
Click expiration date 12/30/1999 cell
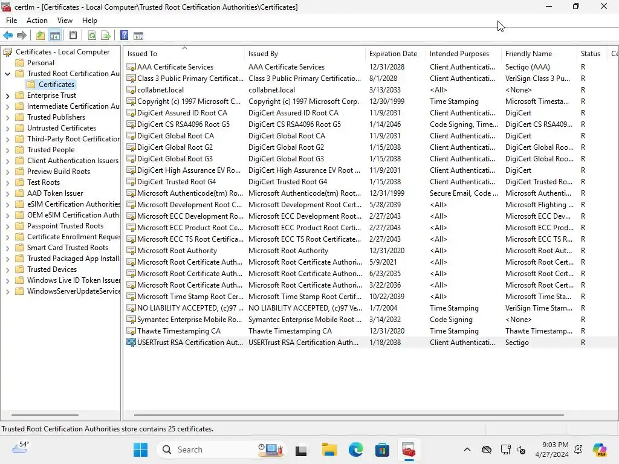pyautogui.click(x=387, y=101)
